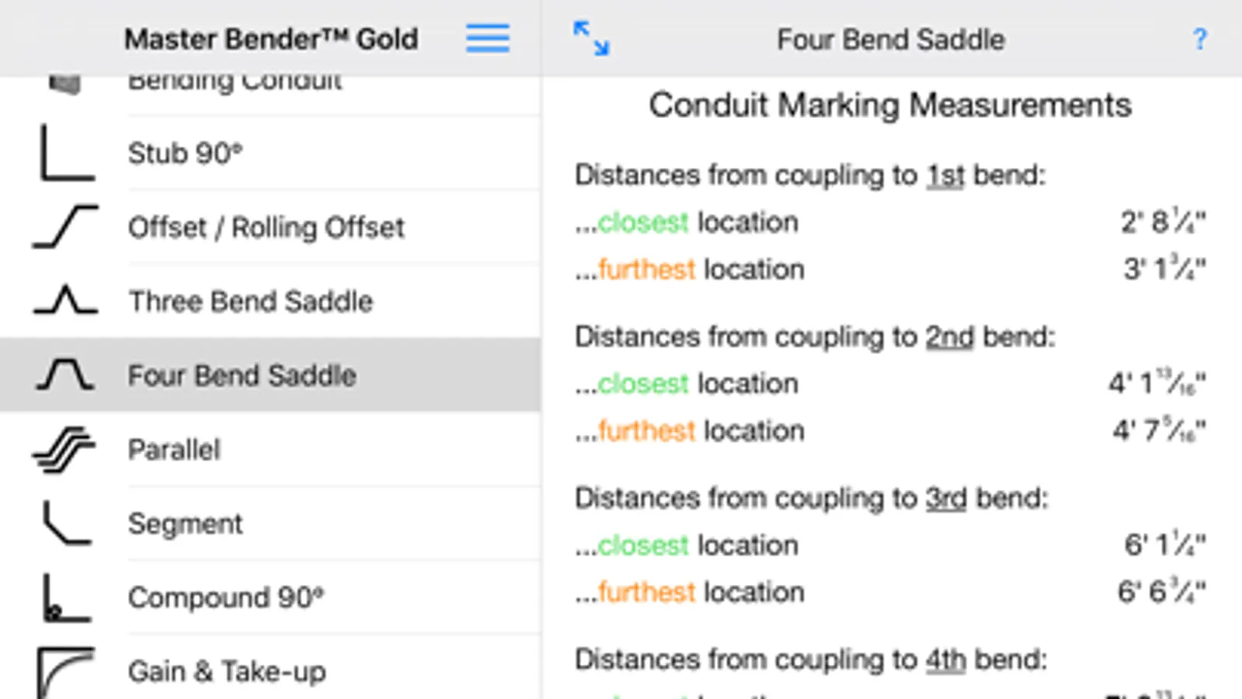
Task: Click the Offset bend shape icon
Action: pos(66,227)
